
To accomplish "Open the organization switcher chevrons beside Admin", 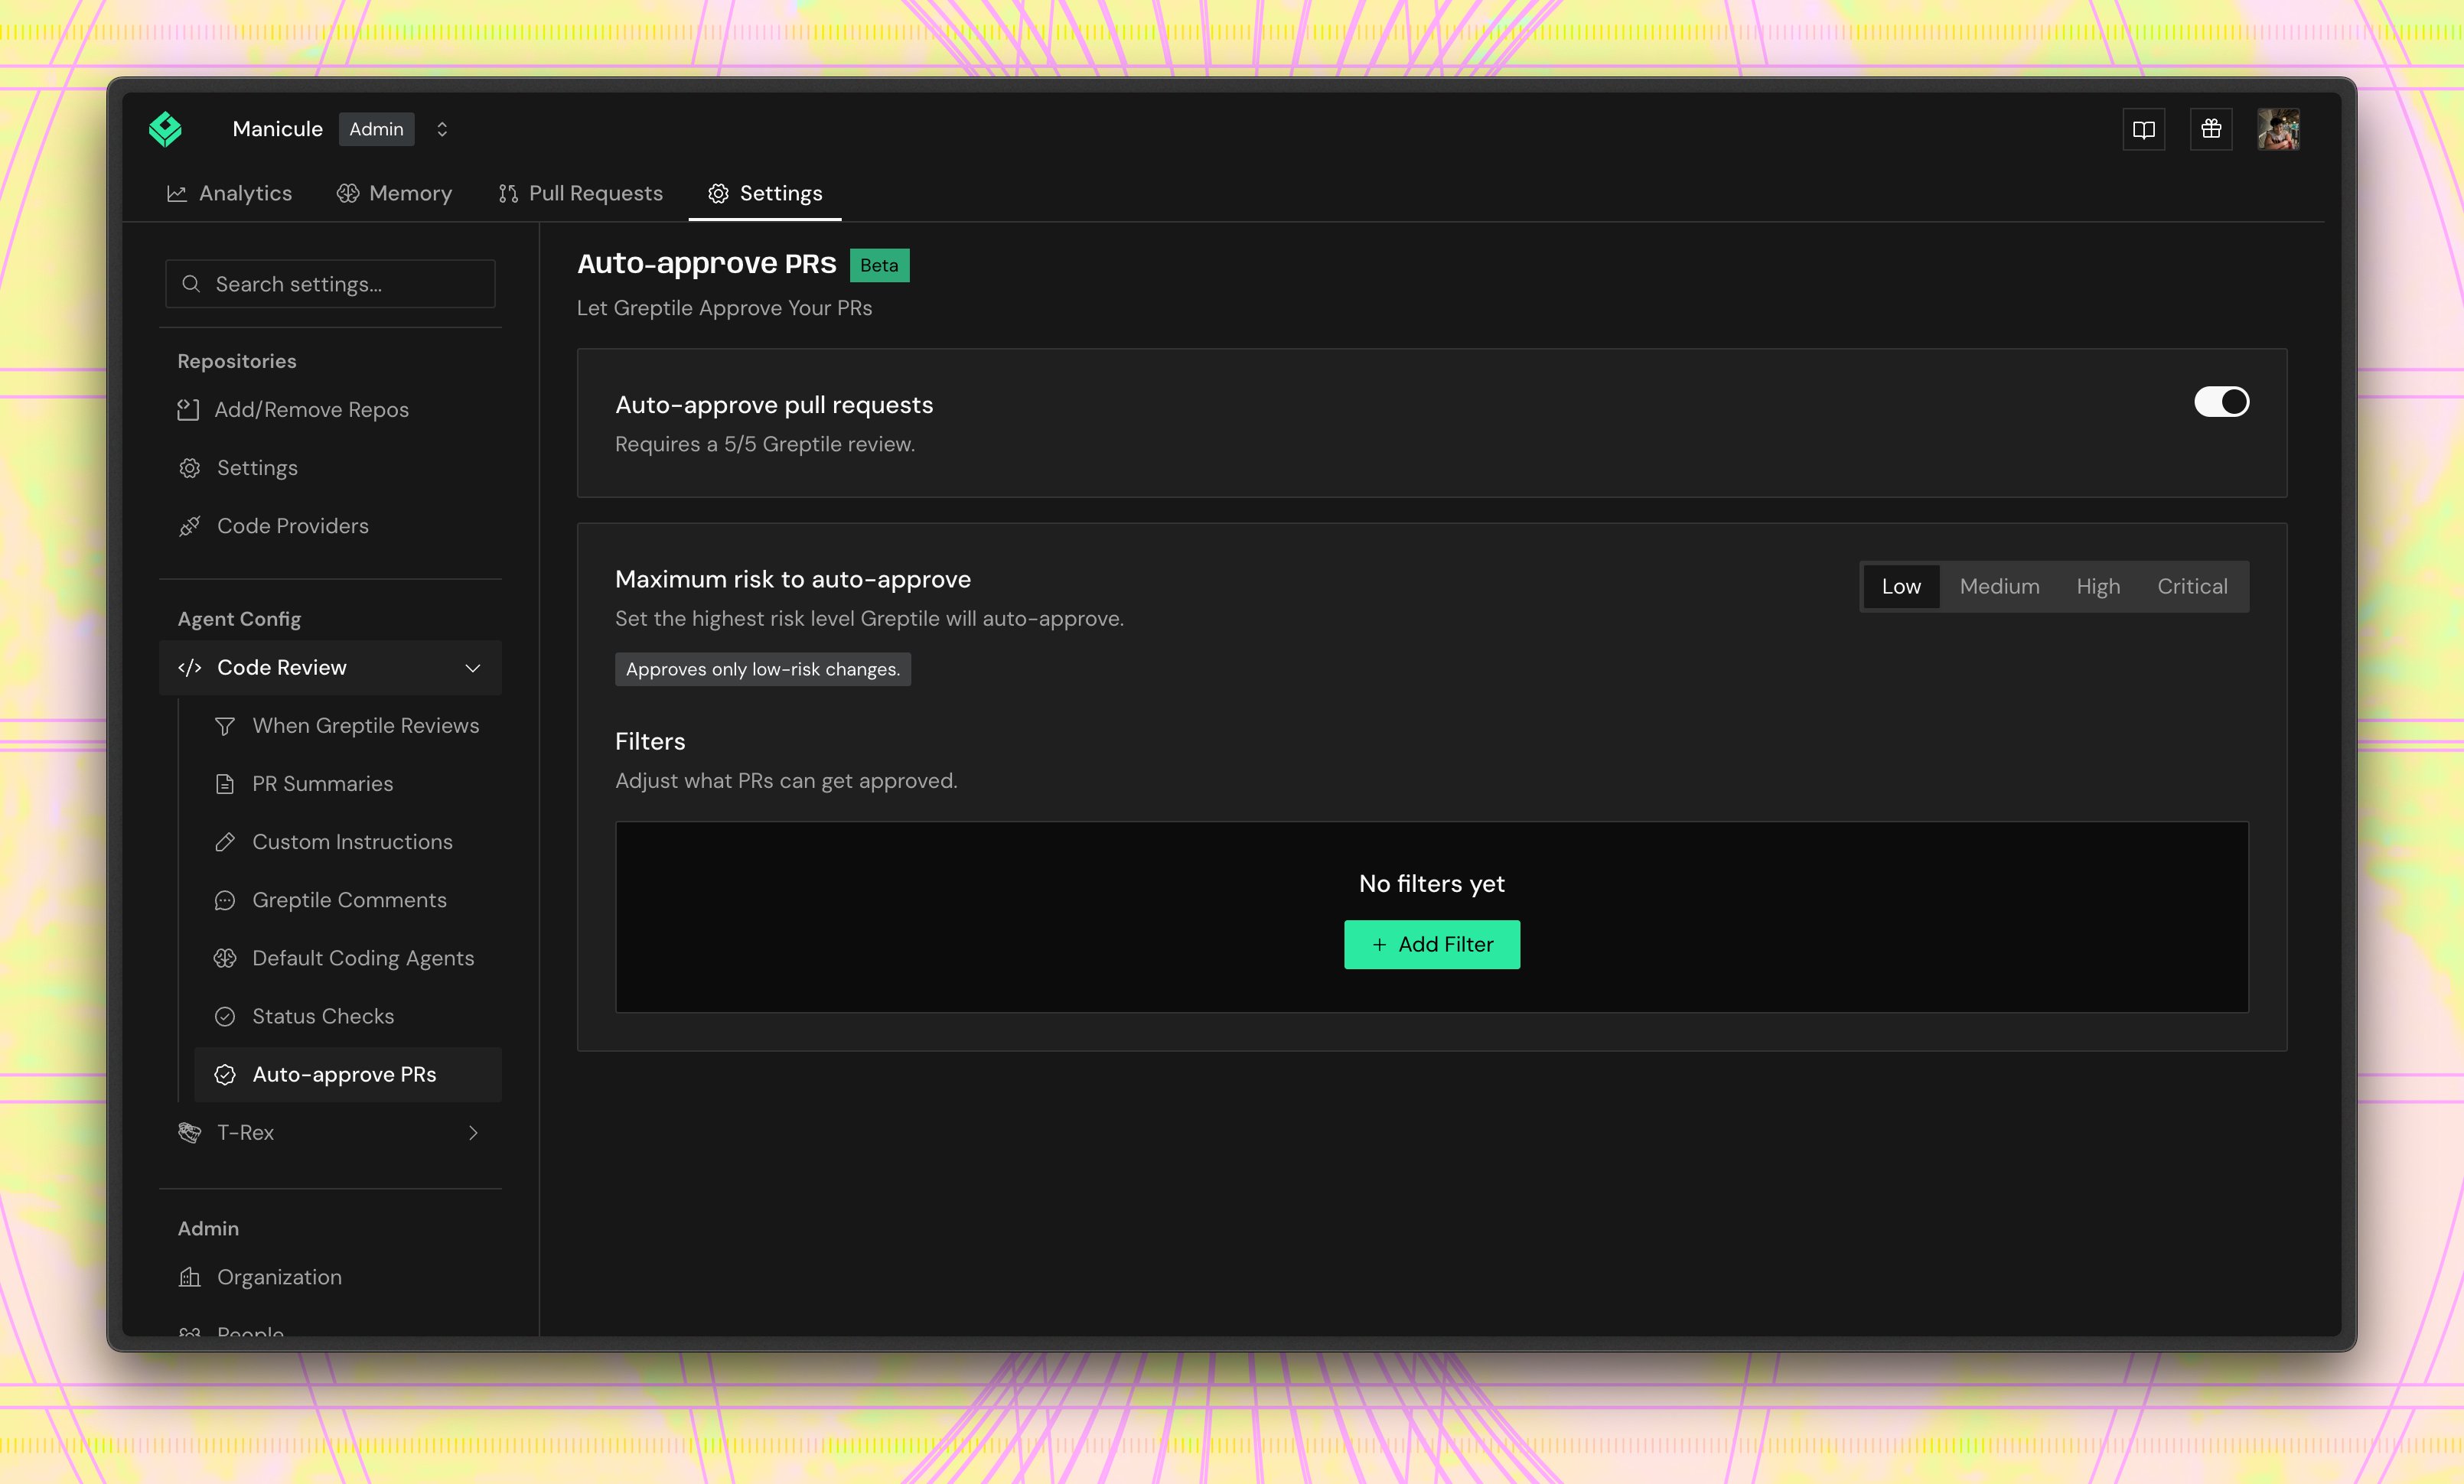I will tap(442, 129).
